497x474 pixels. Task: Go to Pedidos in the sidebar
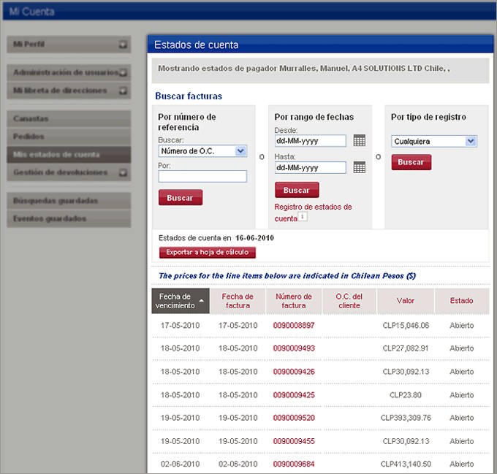click(68, 137)
